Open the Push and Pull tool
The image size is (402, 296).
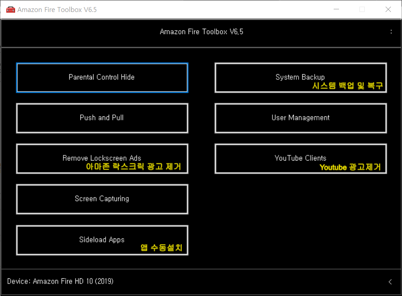(102, 118)
